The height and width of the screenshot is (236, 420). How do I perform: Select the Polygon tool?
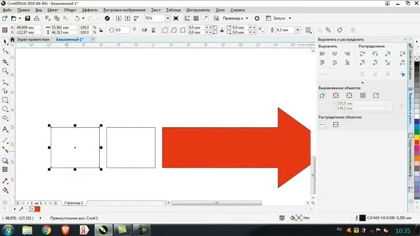pos(5,118)
